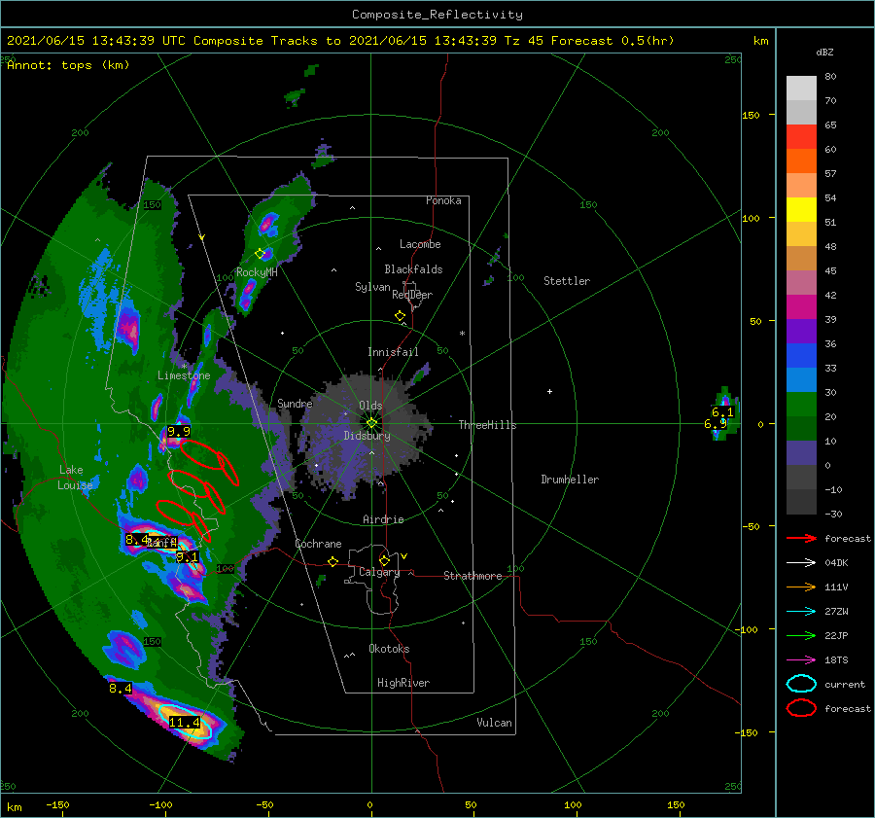This screenshot has width=875, height=818.
Task: Click the red forecast ellipse legend icon
Action: [x=801, y=708]
